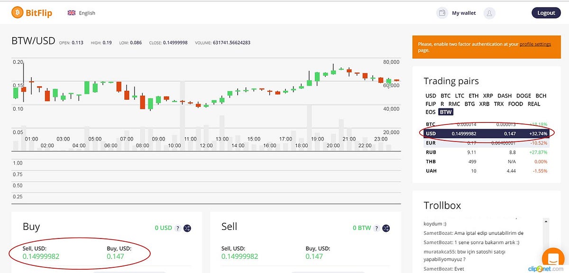
Task: Click buy price 0.147 in Buy panel
Action: [x=115, y=256]
